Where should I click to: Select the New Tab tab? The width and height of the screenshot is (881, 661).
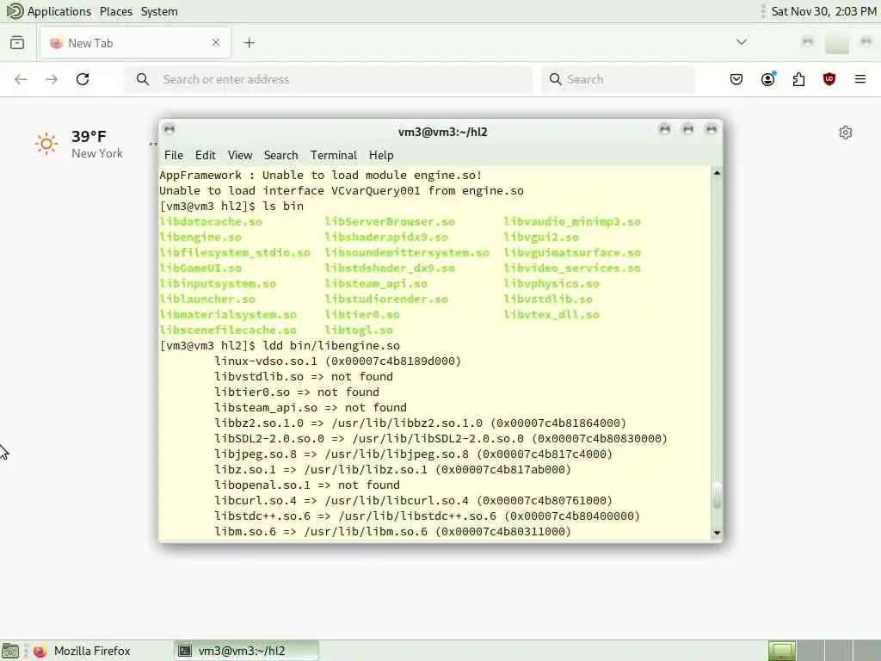click(x=135, y=43)
